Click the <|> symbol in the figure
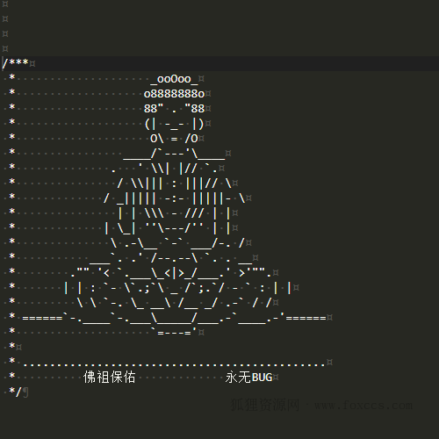This screenshot has width=439, height=439. pos(174,273)
